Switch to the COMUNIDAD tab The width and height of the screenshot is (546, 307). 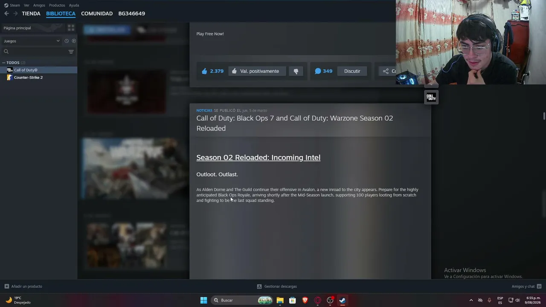97,14
